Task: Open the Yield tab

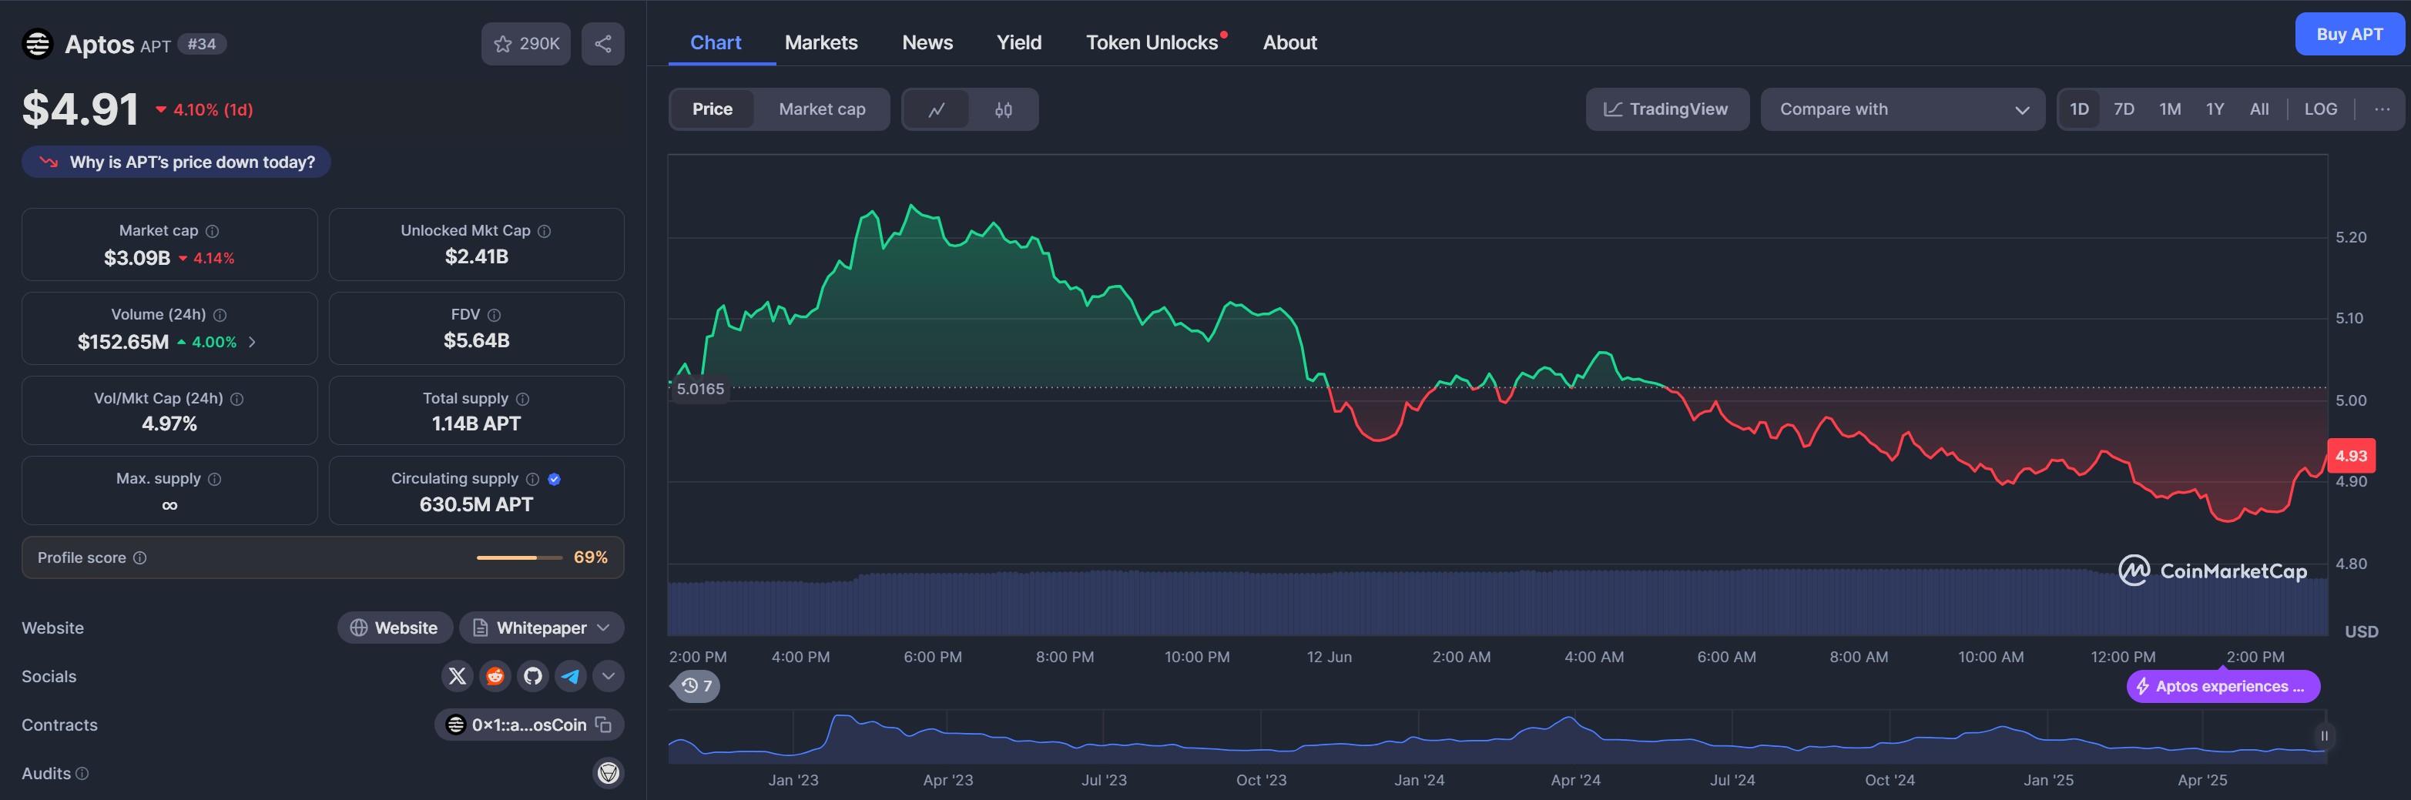Action: click(x=1018, y=42)
